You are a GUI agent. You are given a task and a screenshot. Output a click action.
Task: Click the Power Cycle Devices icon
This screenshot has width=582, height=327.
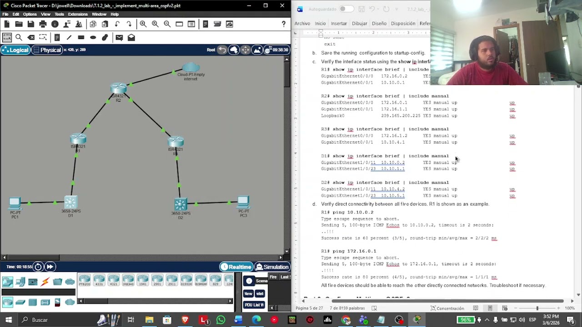pos(38,267)
